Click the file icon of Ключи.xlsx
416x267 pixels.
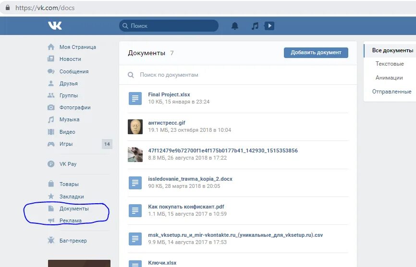tap(135, 264)
